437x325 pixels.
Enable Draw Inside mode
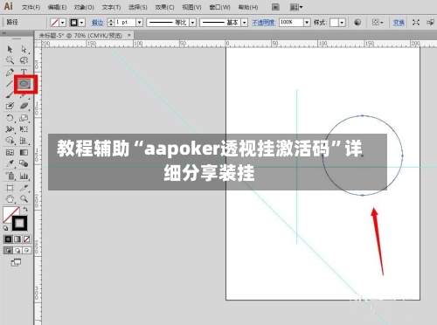(26, 251)
